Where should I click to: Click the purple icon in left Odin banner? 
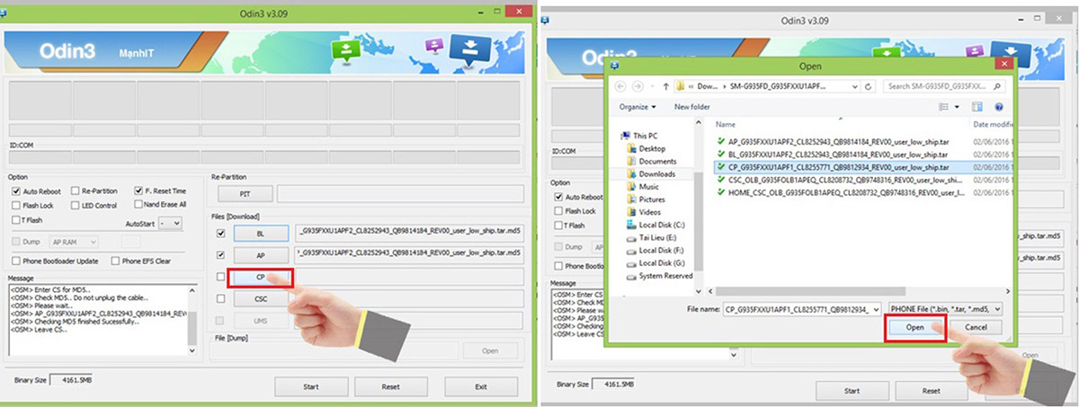pyautogui.click(x=434, y=46)
